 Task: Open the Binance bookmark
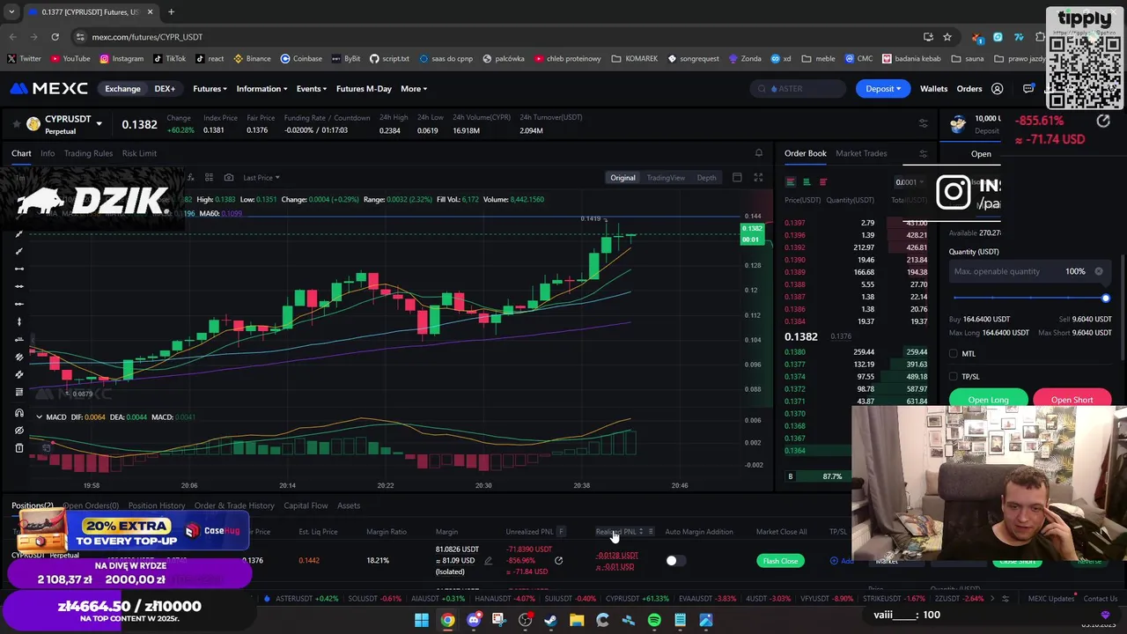coord(252,59)
